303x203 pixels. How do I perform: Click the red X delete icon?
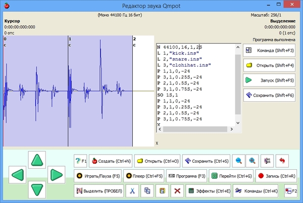(x=177, y=191)
